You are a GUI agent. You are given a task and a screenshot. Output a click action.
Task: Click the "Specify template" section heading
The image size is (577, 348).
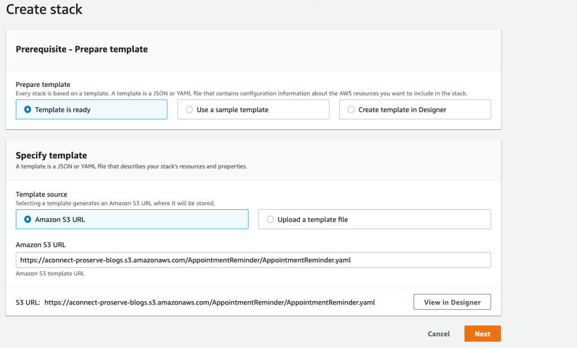[x=50, y=155]
